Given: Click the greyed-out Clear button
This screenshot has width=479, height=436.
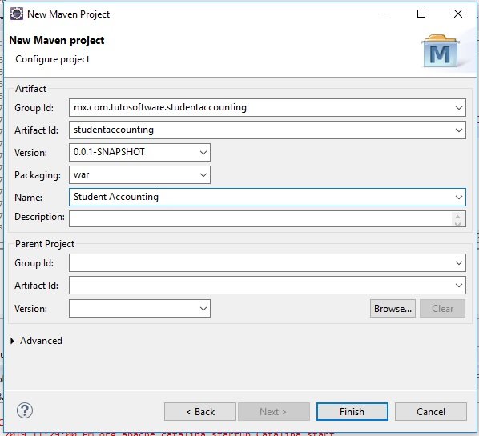Looking at the screenshot, I should coord(442,309).
